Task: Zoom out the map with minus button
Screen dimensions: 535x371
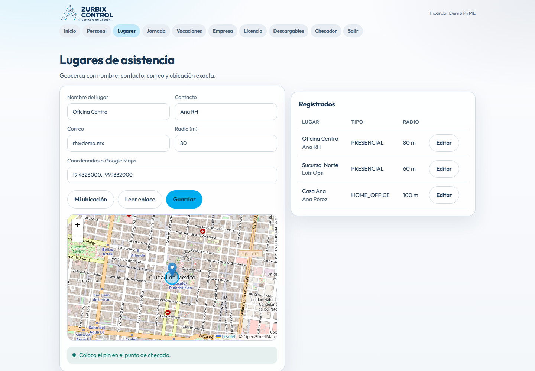Action: 78,236
